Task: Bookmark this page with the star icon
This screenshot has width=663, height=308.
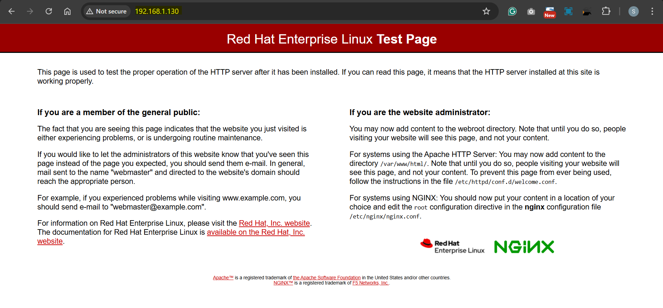Action: coord(486,11)
